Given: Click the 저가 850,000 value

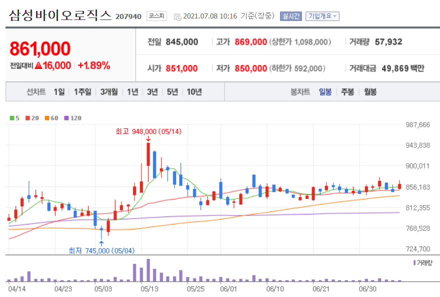Looking at the screenshot, I should pos(251,68).
